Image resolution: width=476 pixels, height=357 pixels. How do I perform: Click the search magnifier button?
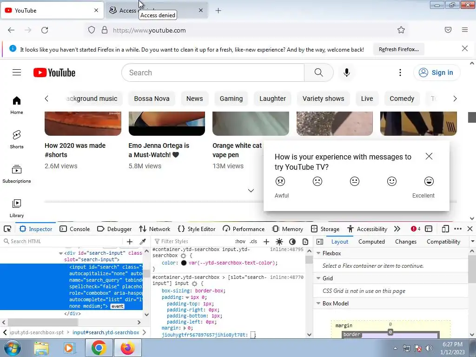(318, 73)
